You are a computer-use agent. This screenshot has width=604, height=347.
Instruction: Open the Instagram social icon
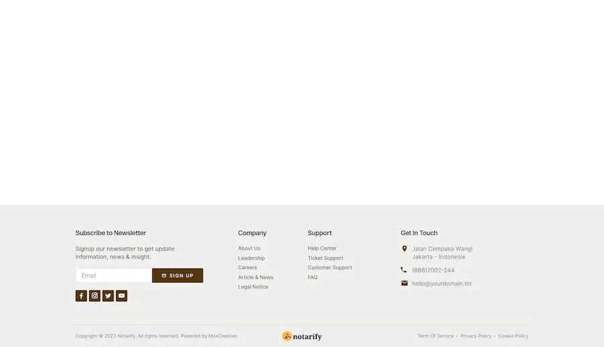coord(95,296)
